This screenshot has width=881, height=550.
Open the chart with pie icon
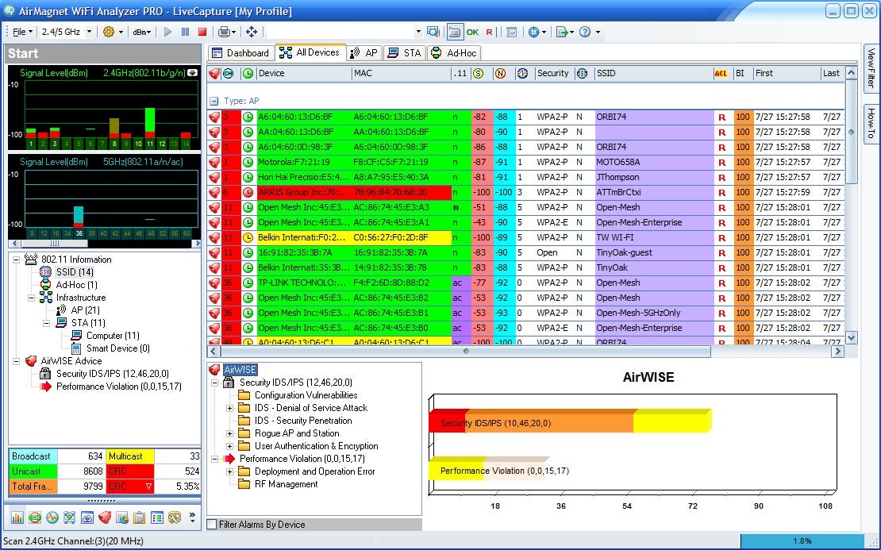click(x=122, y=517)
